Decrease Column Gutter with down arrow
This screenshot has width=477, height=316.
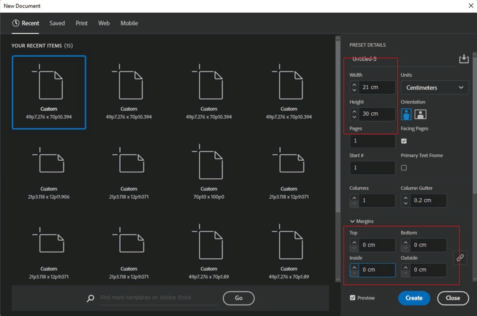pyautogui.click(x=405, y=203)
